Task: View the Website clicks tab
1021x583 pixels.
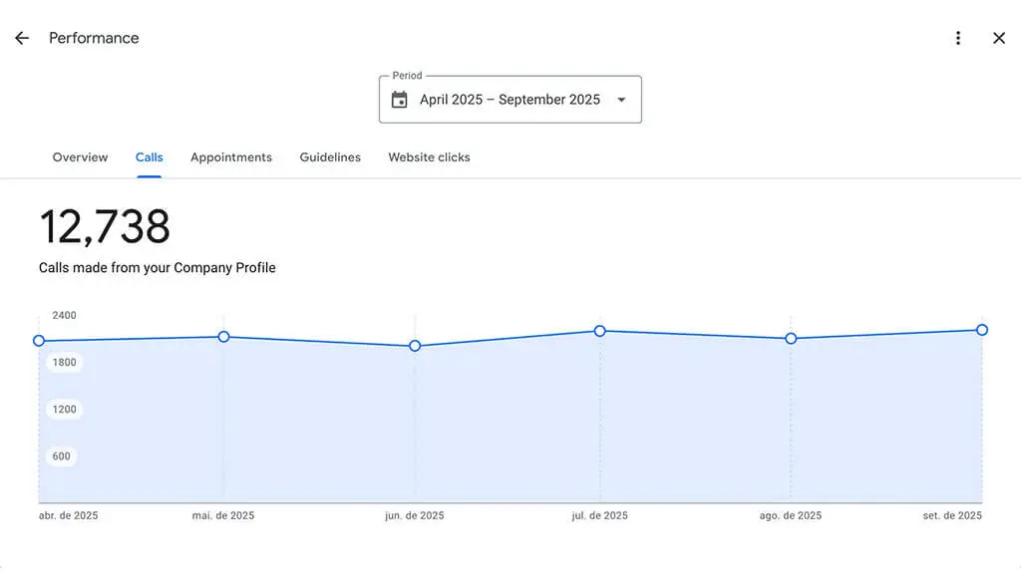Action: pos(429,157)
